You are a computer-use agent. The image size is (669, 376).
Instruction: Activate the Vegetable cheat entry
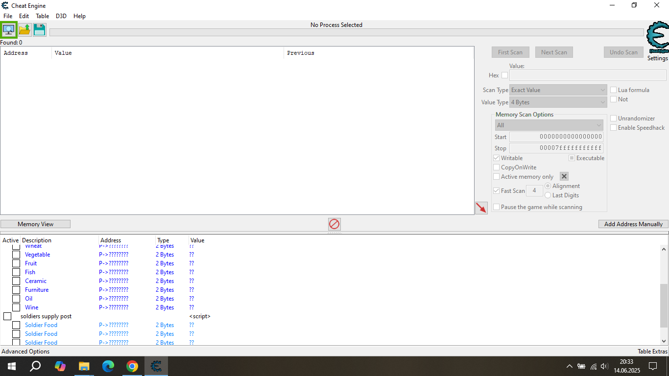pos(16,254)
